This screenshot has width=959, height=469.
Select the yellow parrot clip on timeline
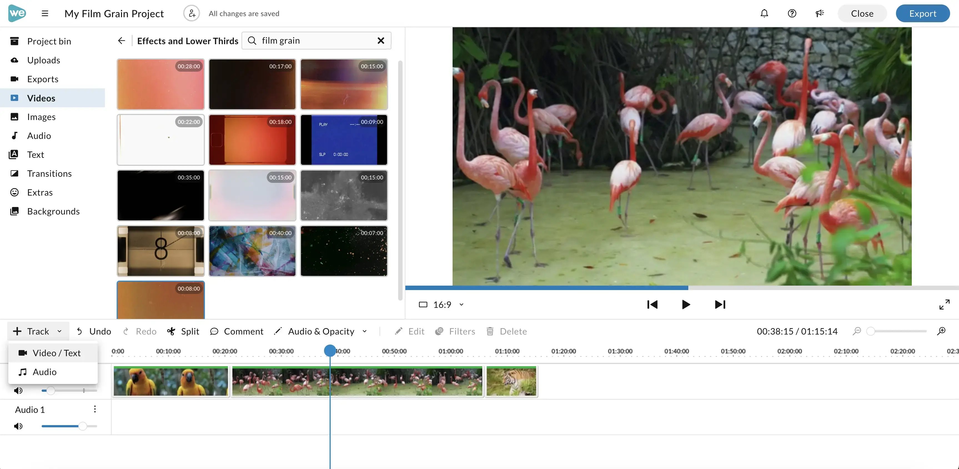(171, 381)
